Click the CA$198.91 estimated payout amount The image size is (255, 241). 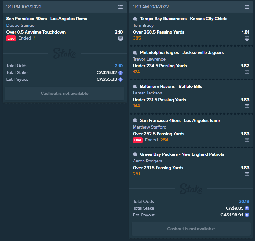point(232,215)
